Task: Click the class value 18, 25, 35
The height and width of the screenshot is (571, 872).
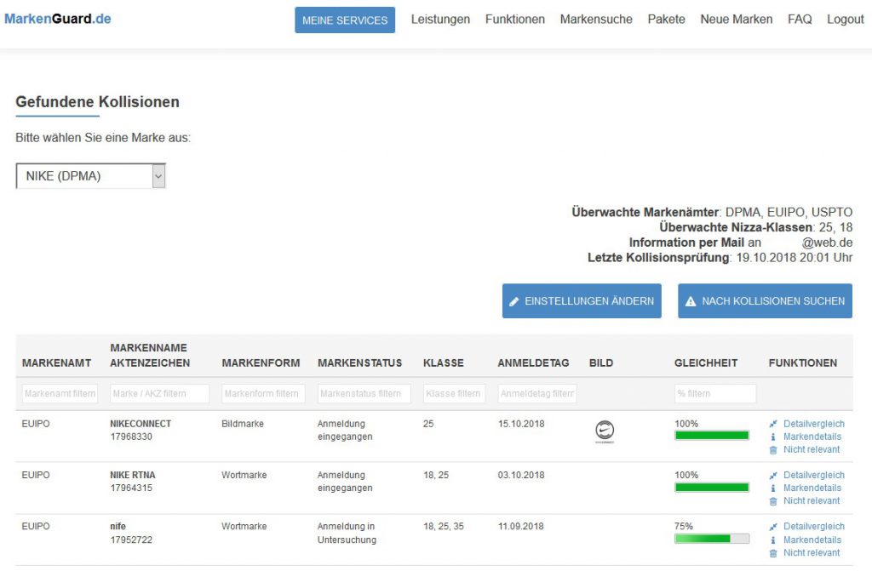Action: click(x=443, y=527)
